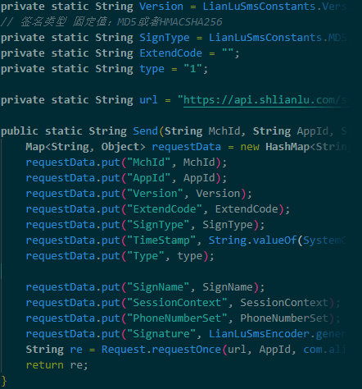Viewport: 362px width, 389px height.
Task: Click the "Signature" string key
Action: 161,334
